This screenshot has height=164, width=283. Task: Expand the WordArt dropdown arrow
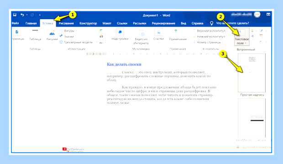(x=256, y=36)
